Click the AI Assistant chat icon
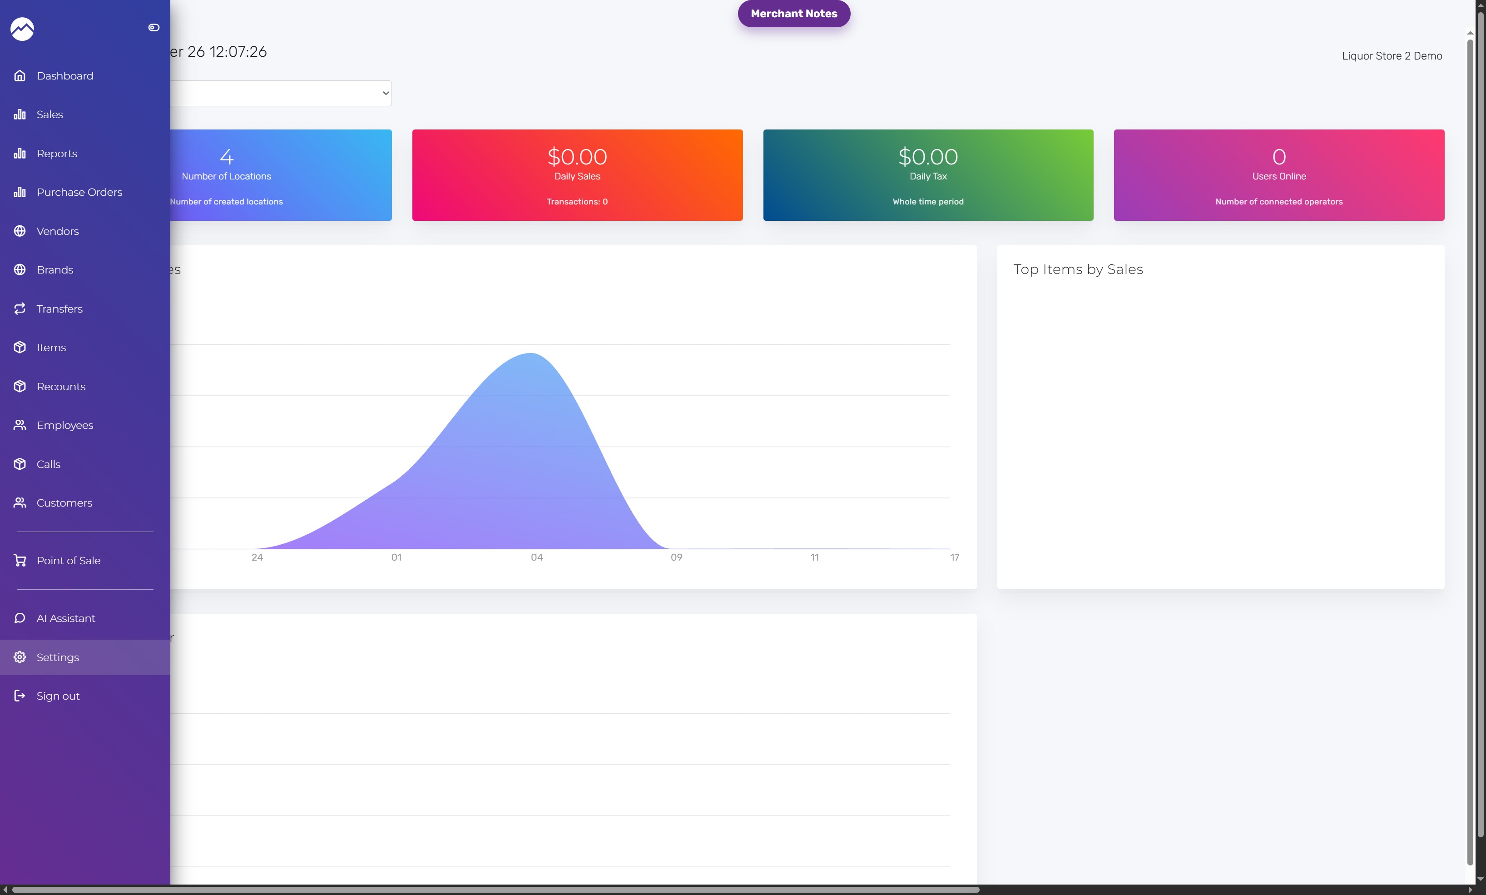This screenshot has width=1486, height=895. click(x=20, y=618)
